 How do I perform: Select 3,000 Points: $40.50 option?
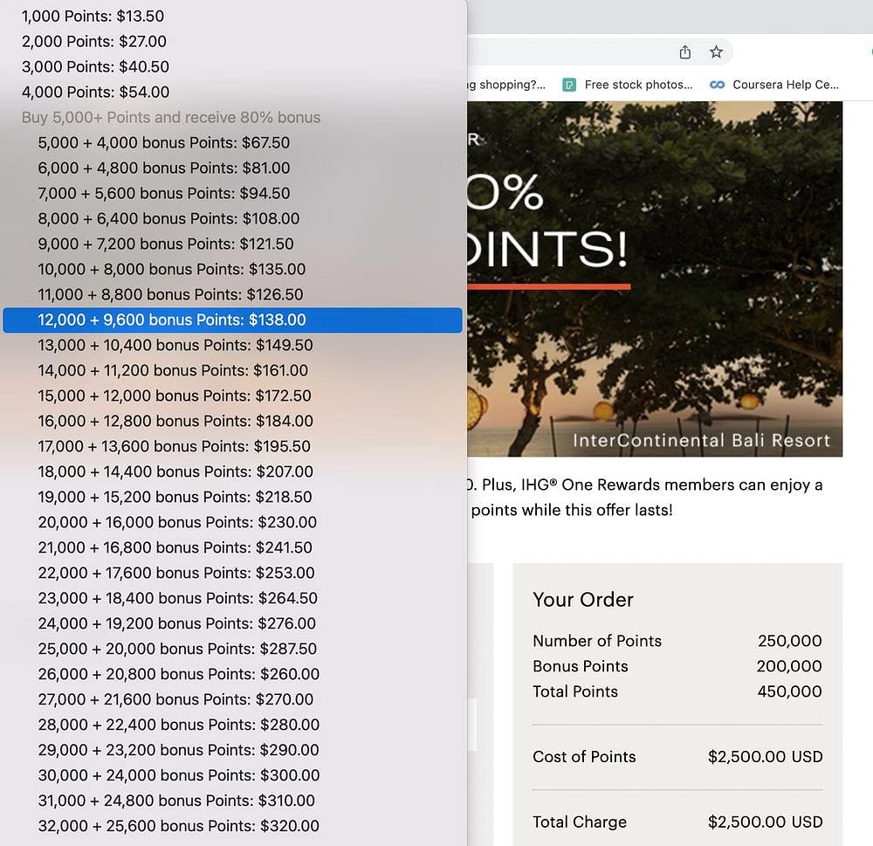point(233,67)
